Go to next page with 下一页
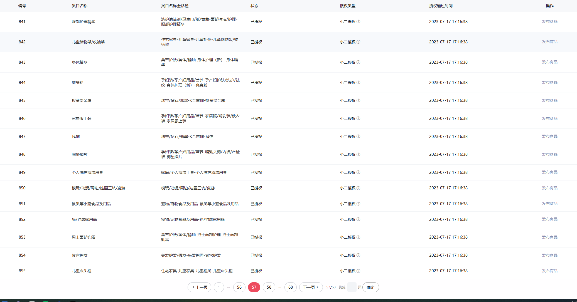This screenshot has height=302, width=577. (x=311, y=287)
